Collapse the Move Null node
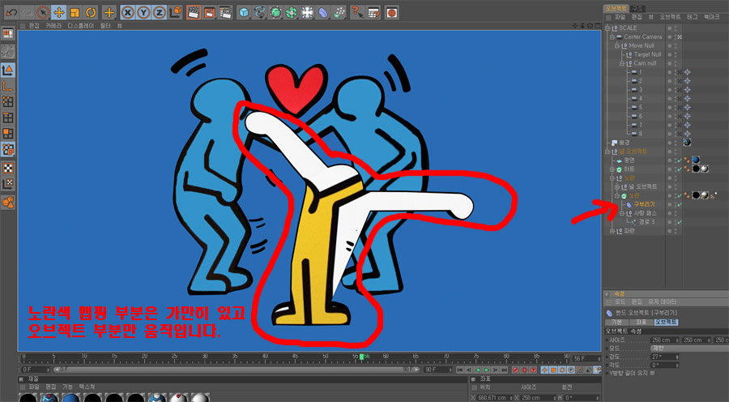 [617, 45]
